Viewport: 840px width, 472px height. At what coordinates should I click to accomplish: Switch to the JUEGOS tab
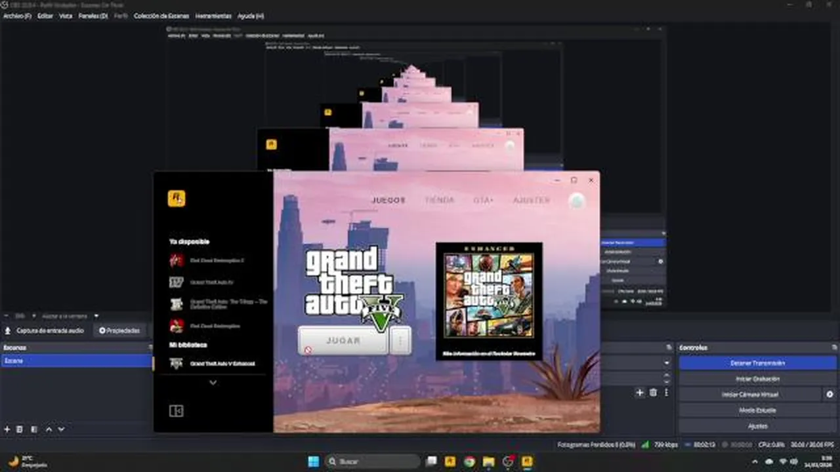(x=388, y=200)
